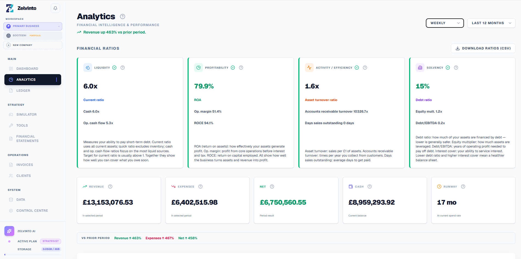Click the Profitability green check status icon
521x259 pixels.
(233, 68)
